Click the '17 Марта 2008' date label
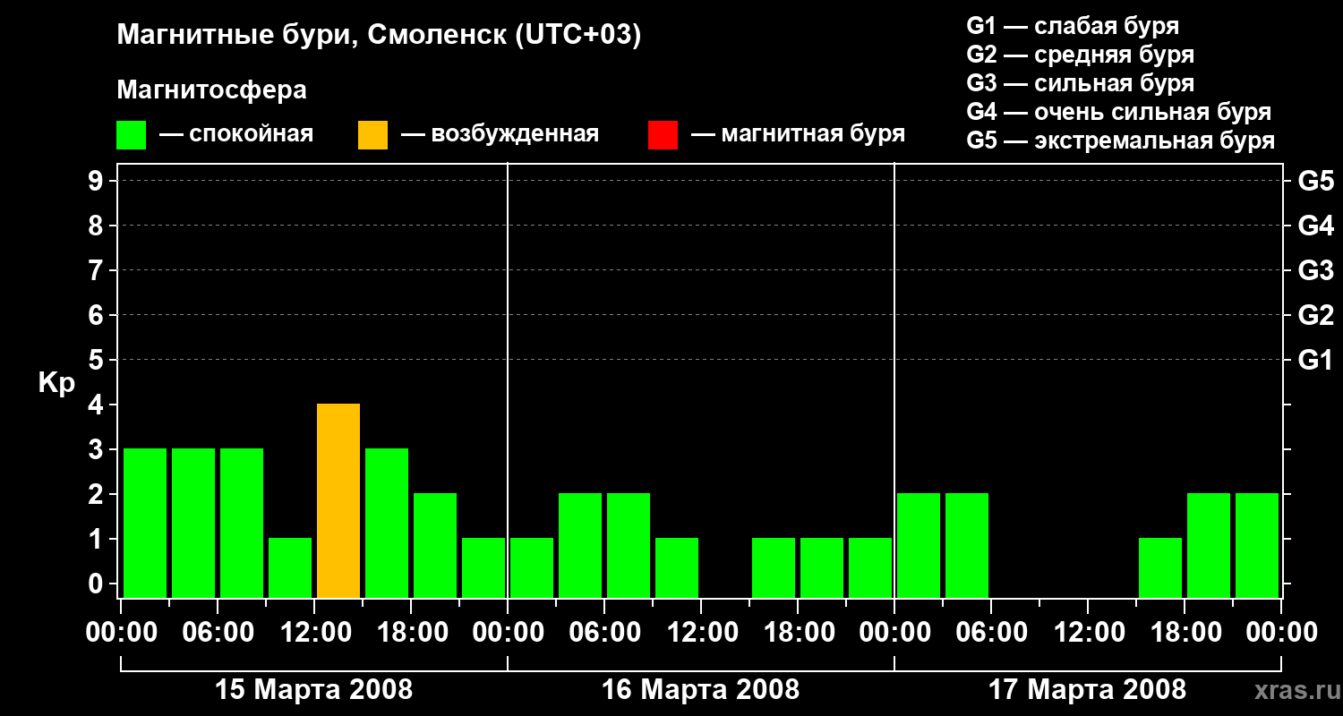This screenshot has width=1343, height=716. [x=1088, y=690]
